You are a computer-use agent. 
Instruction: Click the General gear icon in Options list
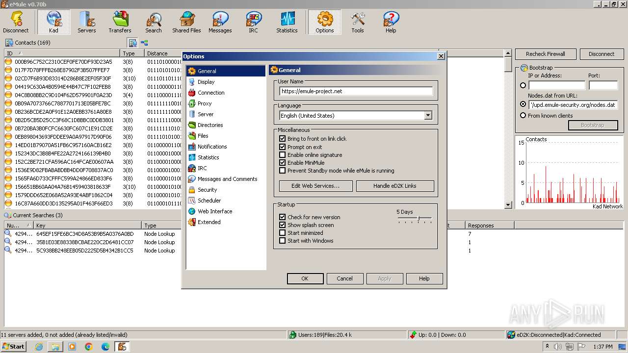point(192,71)
